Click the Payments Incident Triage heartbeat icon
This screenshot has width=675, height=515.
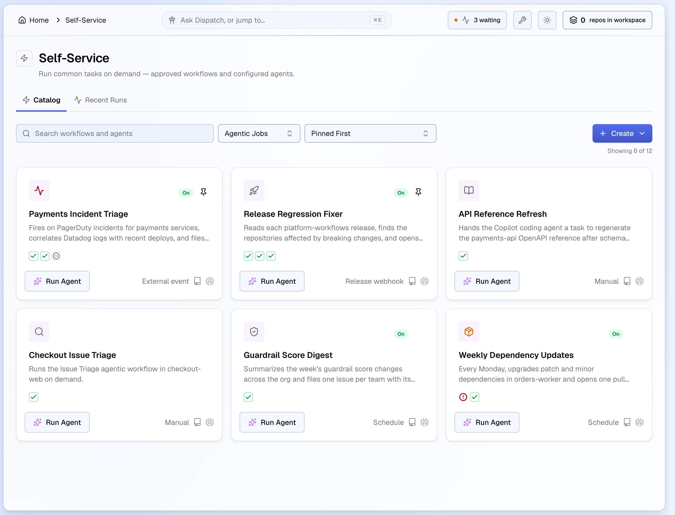click(x=39, y=191)
